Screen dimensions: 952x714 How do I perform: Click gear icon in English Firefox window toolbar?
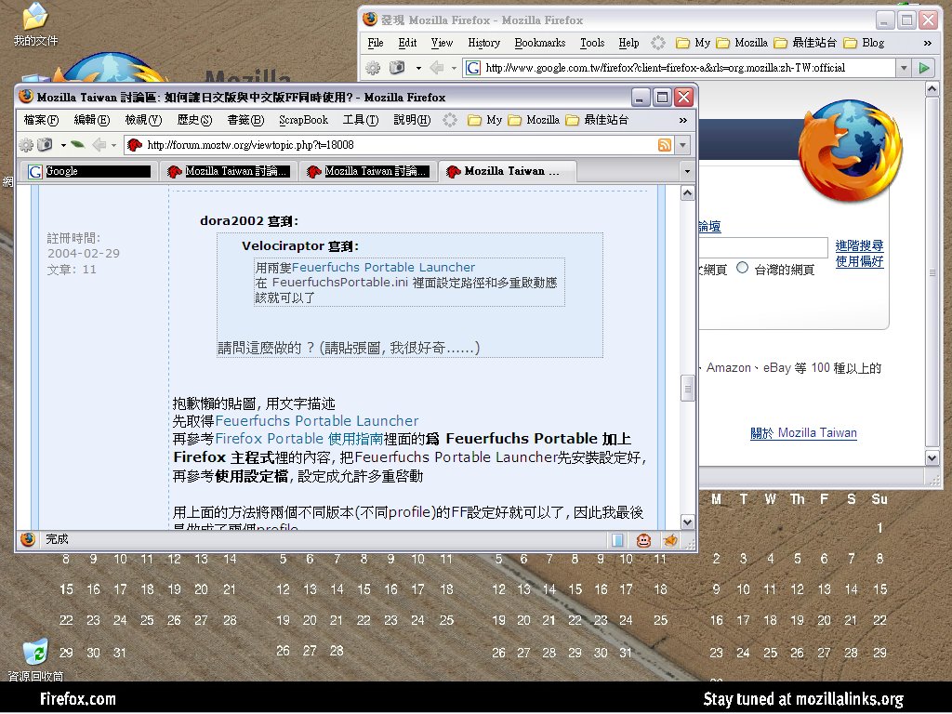point(373,68)
